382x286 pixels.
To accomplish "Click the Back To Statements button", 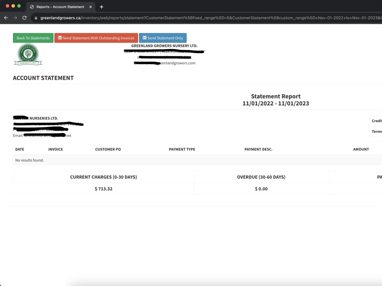I will pos(33,38).
